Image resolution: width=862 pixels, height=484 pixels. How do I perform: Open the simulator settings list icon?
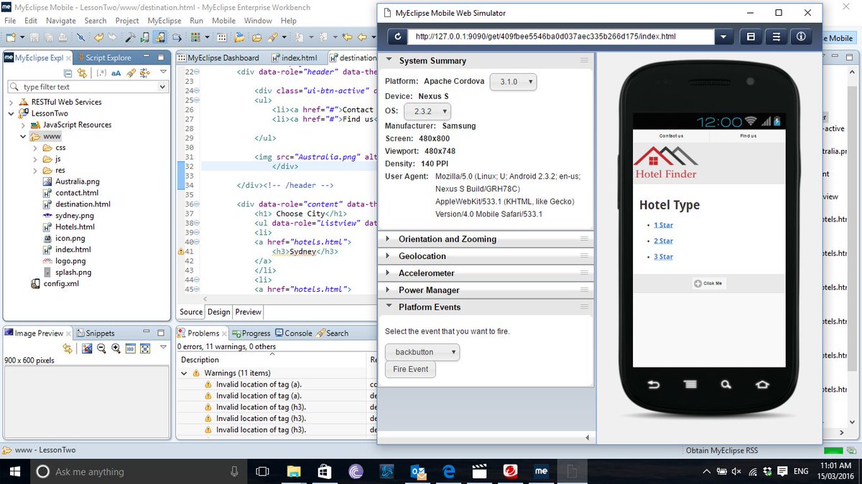777,37
